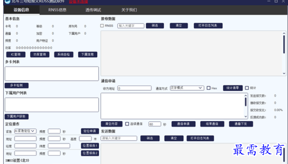Click the 地址 field beside 位置报告2
The width and height of the screenshot is (288, 164).
(x=25, y=153)
